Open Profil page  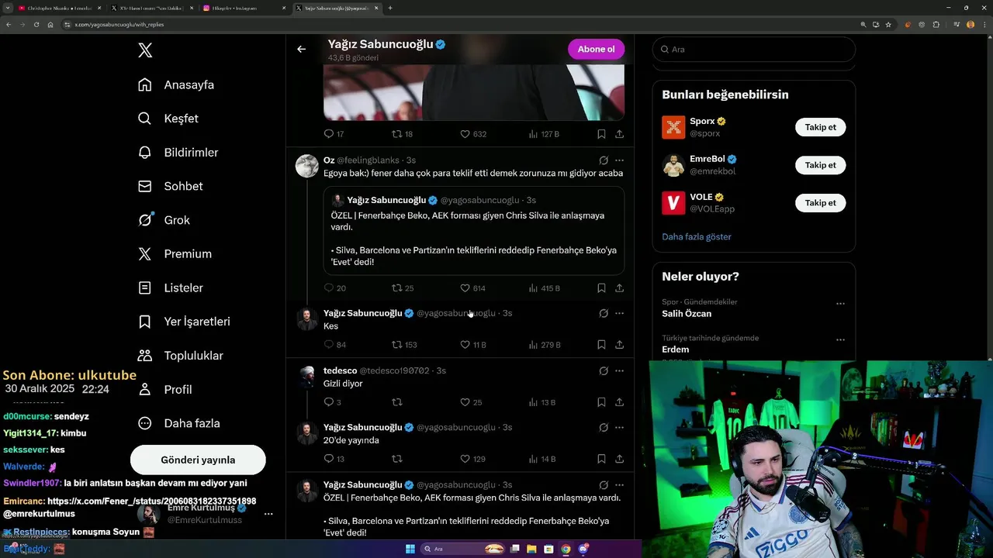(164, 389)
